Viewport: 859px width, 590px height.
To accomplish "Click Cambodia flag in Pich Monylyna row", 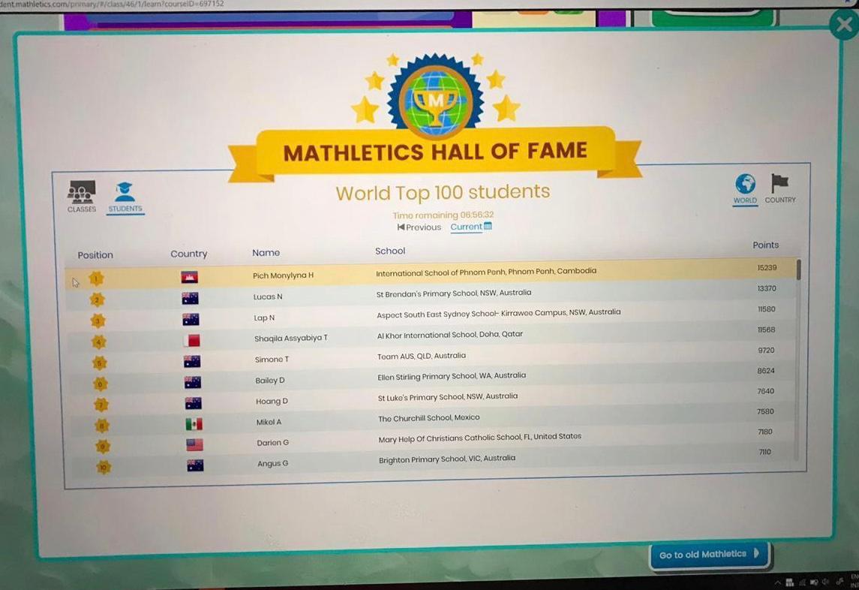I will tap(190, 277).
